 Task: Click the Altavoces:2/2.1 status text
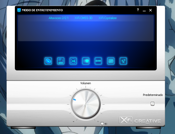58,18
